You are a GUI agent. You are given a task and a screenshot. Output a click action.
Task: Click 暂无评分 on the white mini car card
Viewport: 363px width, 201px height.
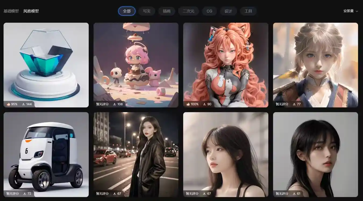point(13,193)
